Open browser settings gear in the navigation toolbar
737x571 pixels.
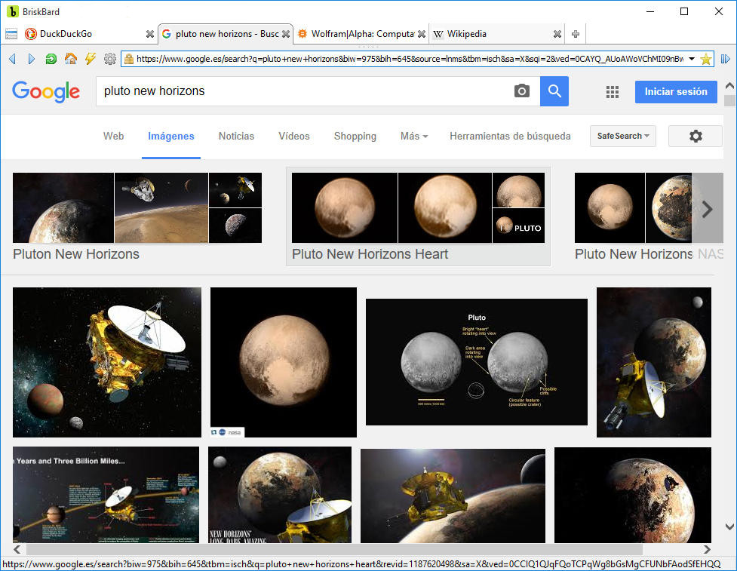coord(110,59)
